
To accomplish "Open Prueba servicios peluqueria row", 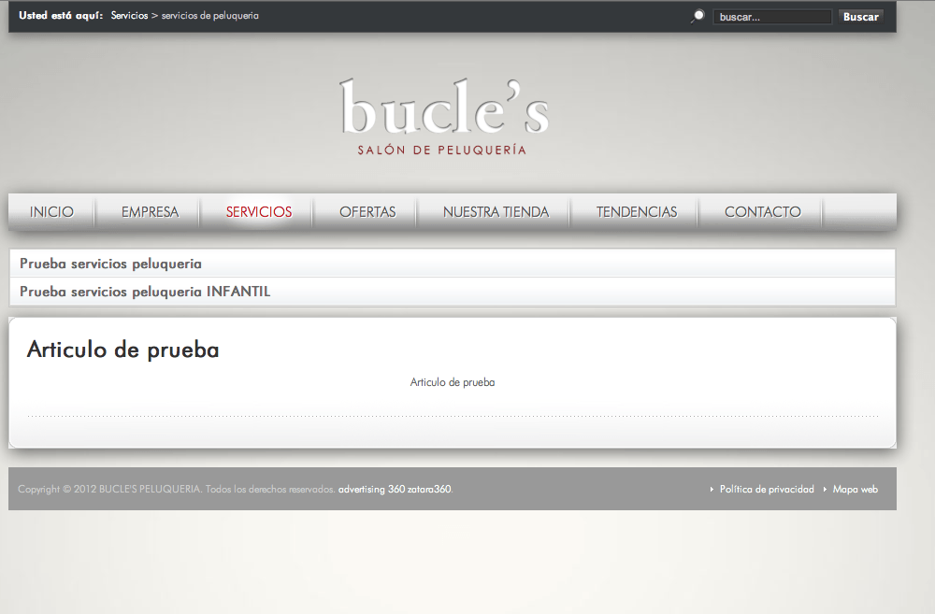I will point(452,264).
